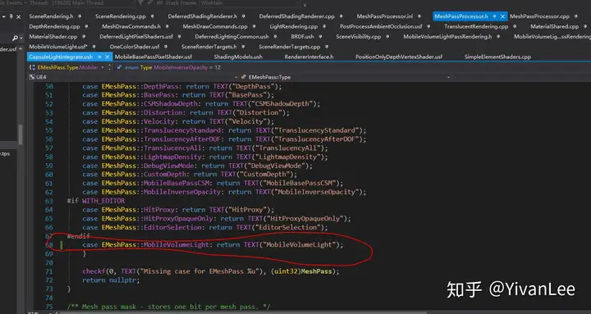
Task: Click the left panel vertical scrollbar thumb
Action: pos(21,134)
